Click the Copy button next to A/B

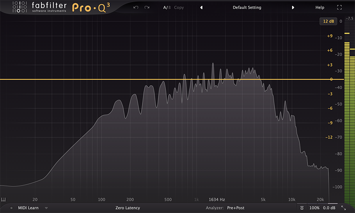pos(179,8)
